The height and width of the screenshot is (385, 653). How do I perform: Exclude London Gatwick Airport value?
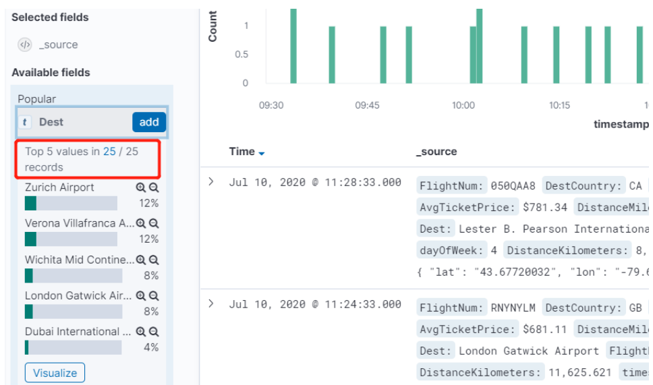(x=154, y=296)
